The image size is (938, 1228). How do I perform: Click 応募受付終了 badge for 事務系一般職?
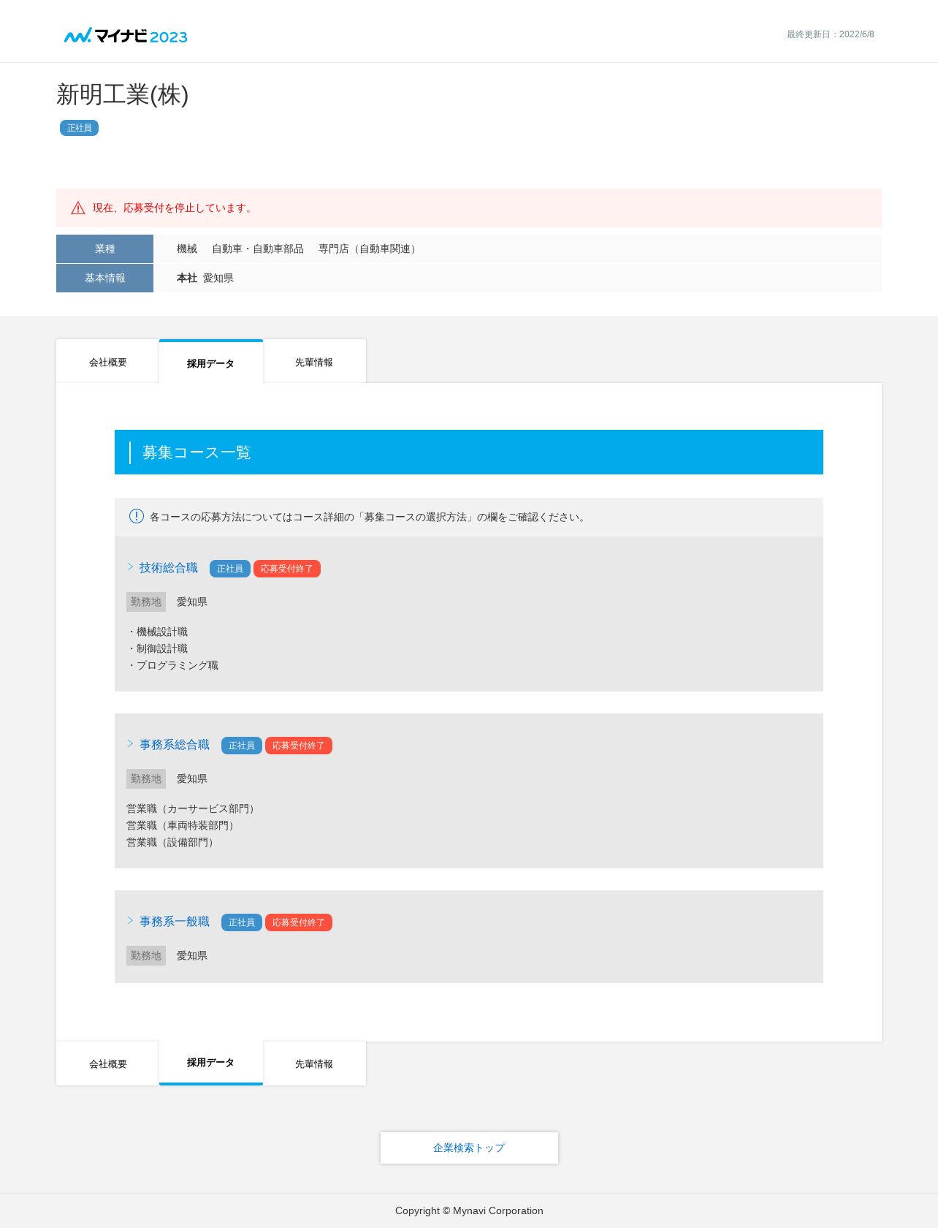point(299,922)
